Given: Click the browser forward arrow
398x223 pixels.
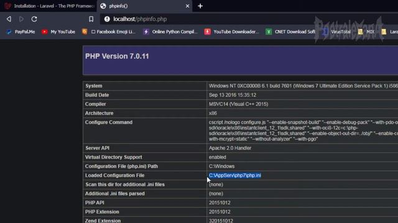Looking at the screenshot, I should click(21, 19).
